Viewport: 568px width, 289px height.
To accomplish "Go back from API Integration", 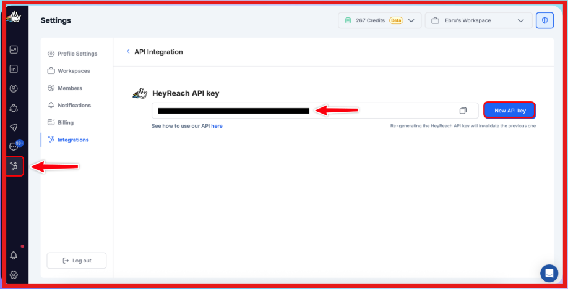I will 128,52.
